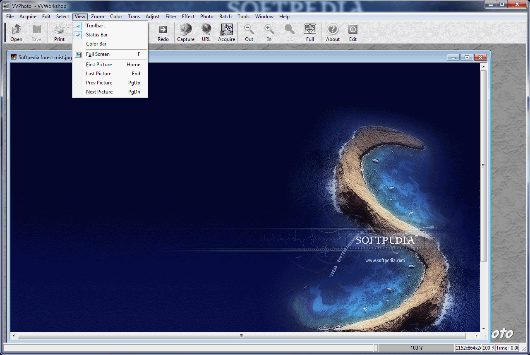Click the vertical scrollbar up arrow
530x355 pixels.
pyautogui.click(x=483, y=67)
